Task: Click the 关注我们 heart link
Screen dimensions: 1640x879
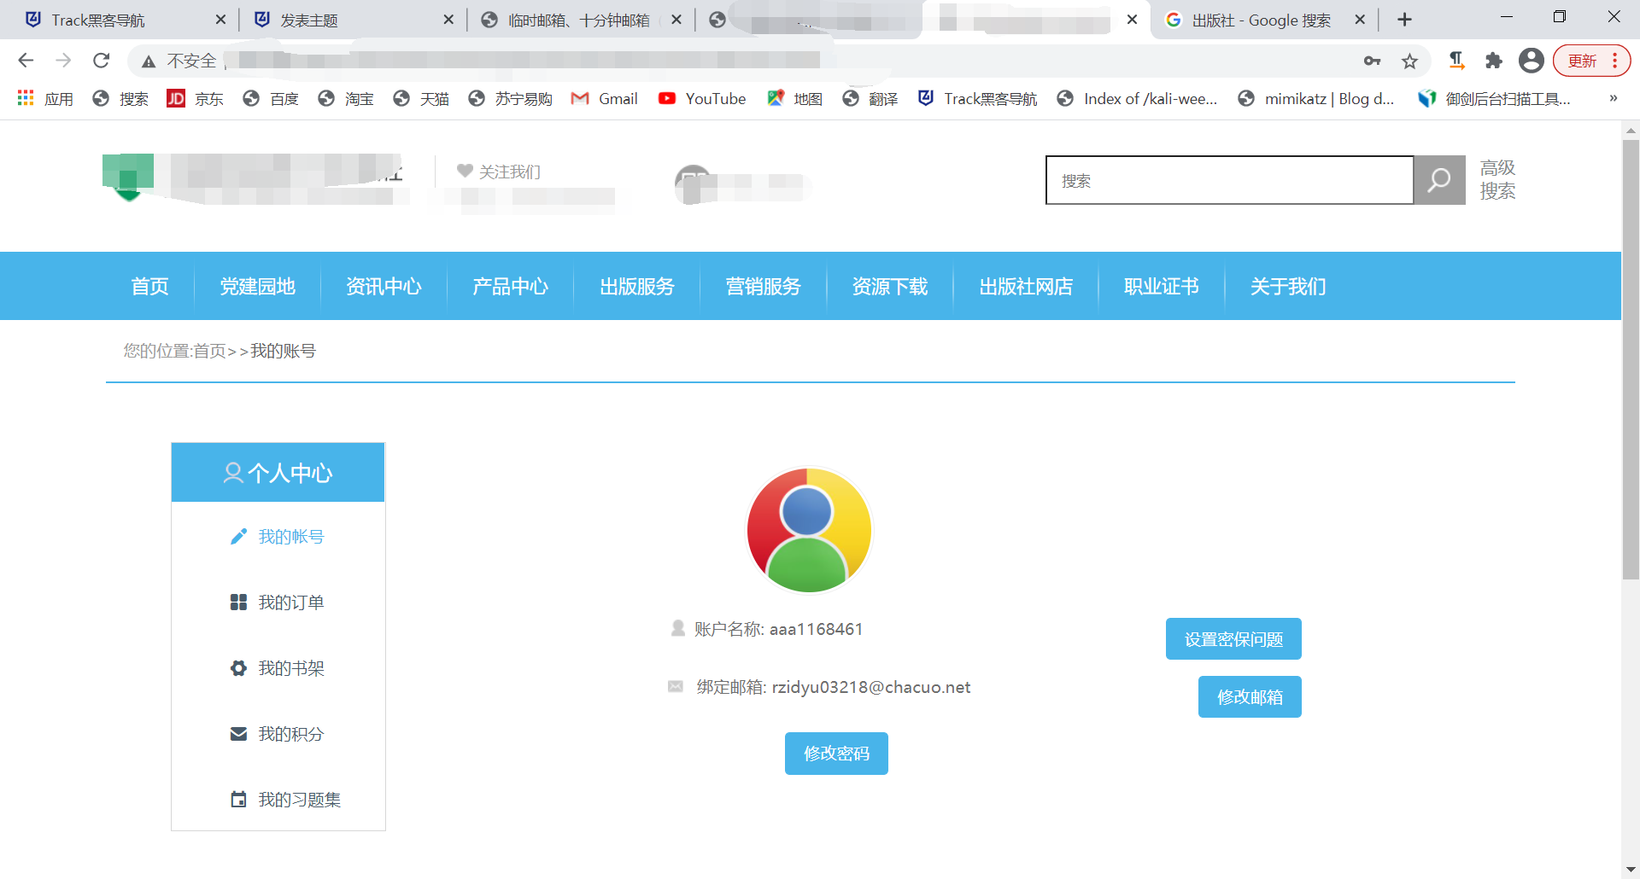Action: pyautogui.click(x=498, y=172)
